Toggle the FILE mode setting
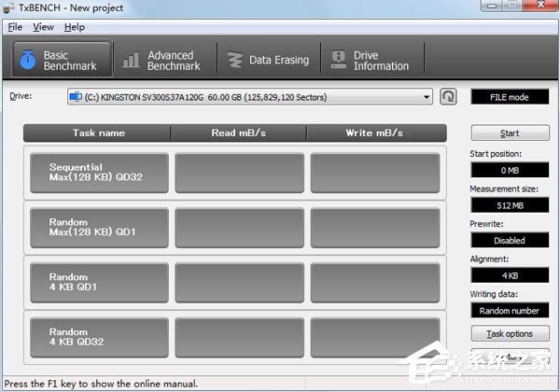The image size is (560, 392). tap(510, 97)
